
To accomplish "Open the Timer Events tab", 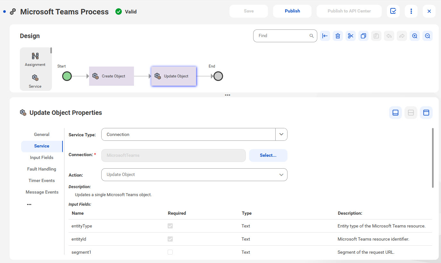I will point(42,181).
